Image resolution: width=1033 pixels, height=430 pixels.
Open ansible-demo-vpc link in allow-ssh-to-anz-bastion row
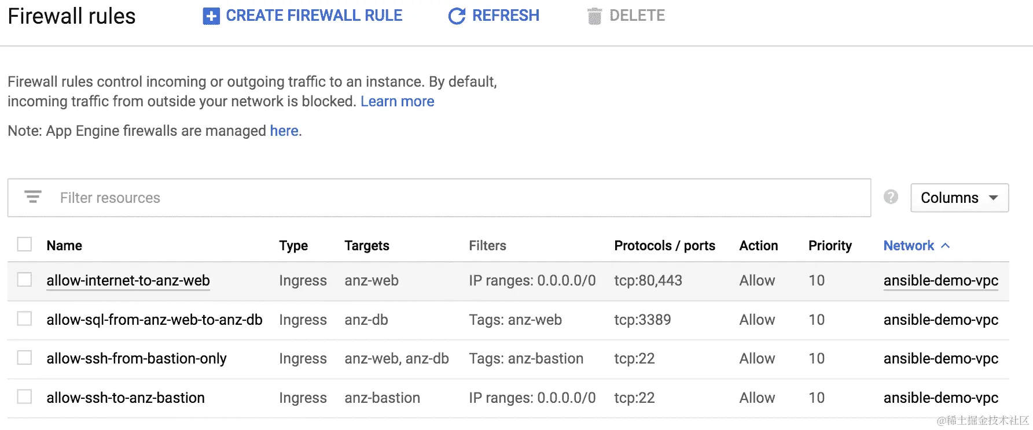[940, 398]
